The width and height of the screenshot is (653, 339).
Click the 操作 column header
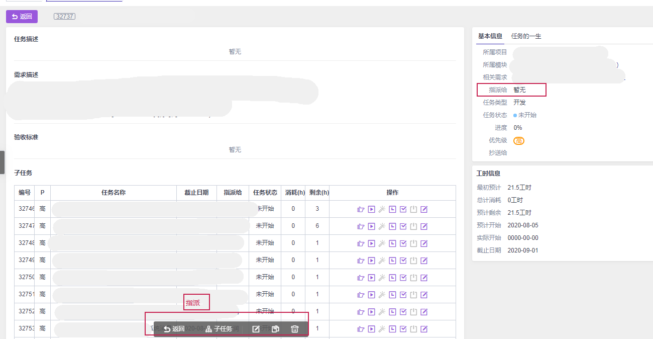(x=392, y=193)
